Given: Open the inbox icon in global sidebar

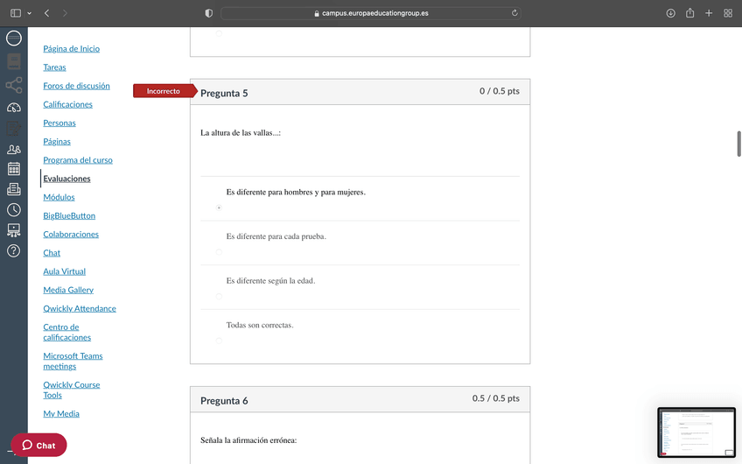Looking at the screenshot, I should point(14,189).
